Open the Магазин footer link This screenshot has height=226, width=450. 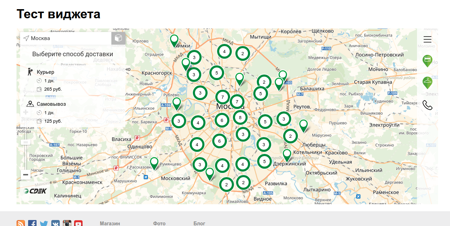[110, 224]
